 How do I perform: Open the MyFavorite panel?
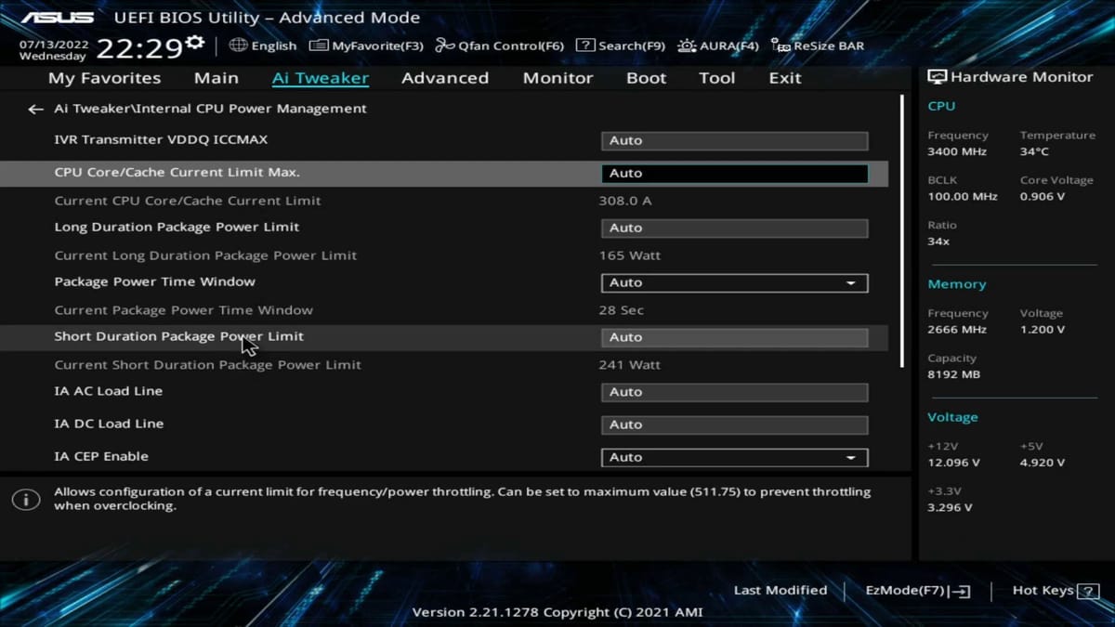[364, 45]
